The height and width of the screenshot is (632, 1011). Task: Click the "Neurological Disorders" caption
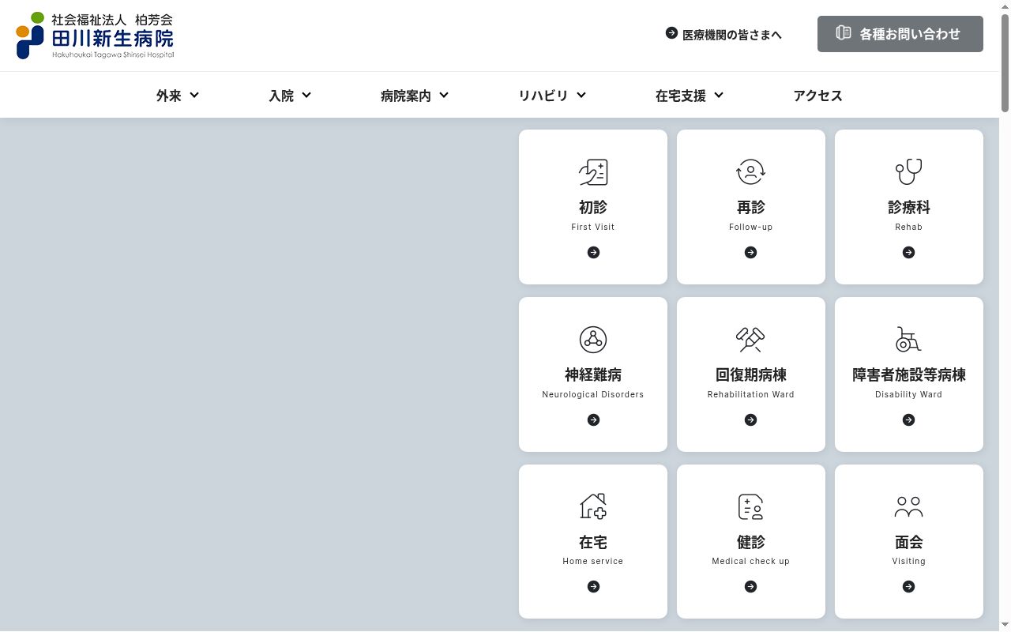(593, 394)
